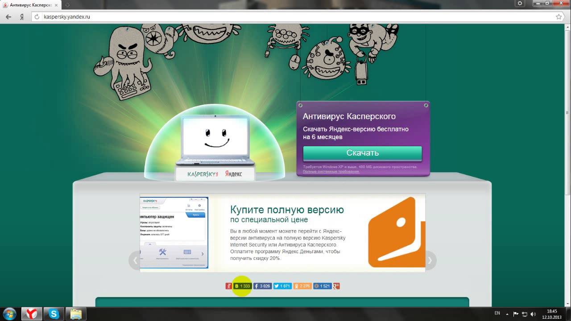This screenshot has height=321, width=571.
Task: Open Yandex Browser from the taskbar
Action: tap(31, 314)
